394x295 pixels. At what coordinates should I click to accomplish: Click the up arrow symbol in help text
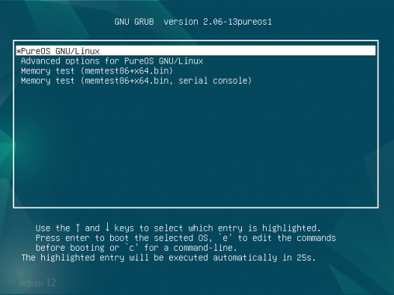tap(78, 228)
